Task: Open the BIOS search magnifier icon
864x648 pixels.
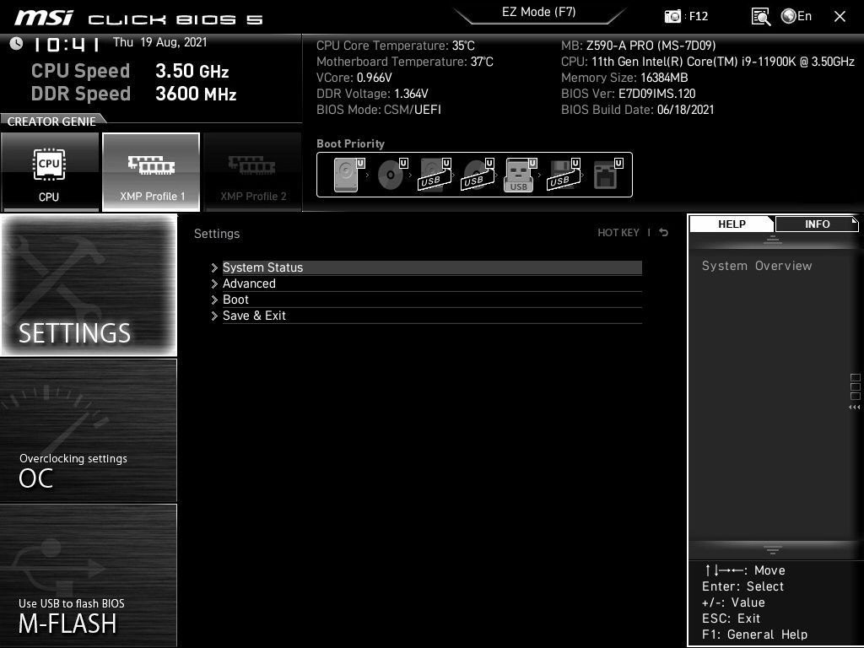Action: coord(761,17)
